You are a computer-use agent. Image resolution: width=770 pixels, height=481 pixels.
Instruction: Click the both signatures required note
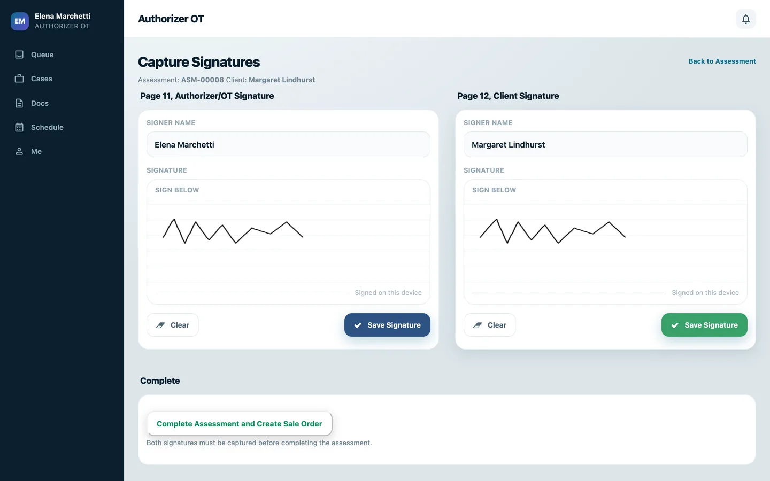259,443
